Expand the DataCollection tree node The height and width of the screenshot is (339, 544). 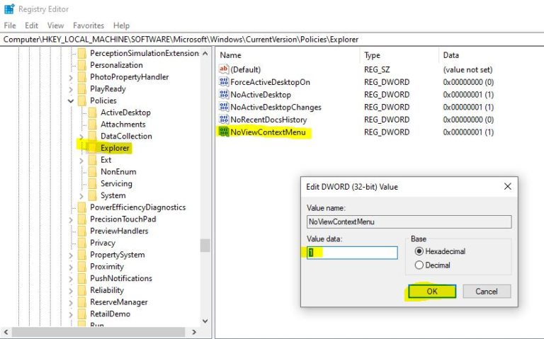click(x=81, y=137)
